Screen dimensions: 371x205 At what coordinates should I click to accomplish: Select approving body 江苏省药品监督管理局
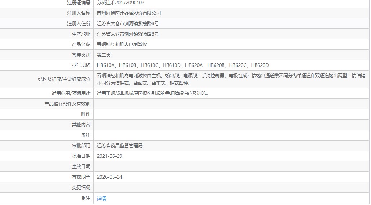[x=119, y=146]
